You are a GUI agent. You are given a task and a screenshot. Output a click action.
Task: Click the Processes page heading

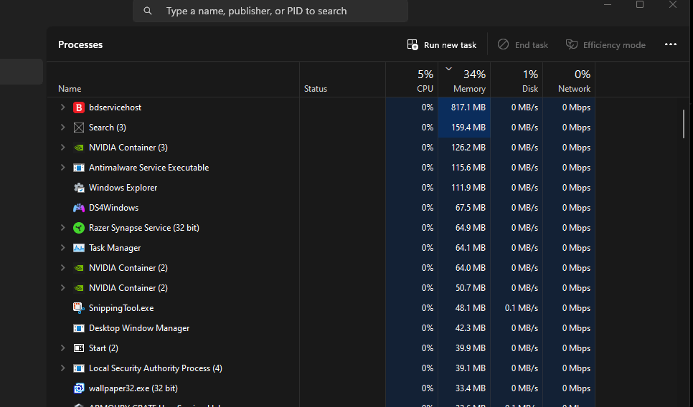click(80, 44)
